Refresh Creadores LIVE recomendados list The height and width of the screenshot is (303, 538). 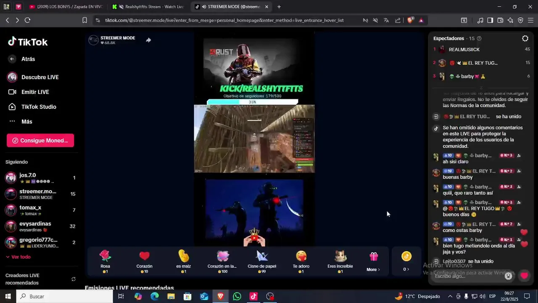[x=74, y=279]
